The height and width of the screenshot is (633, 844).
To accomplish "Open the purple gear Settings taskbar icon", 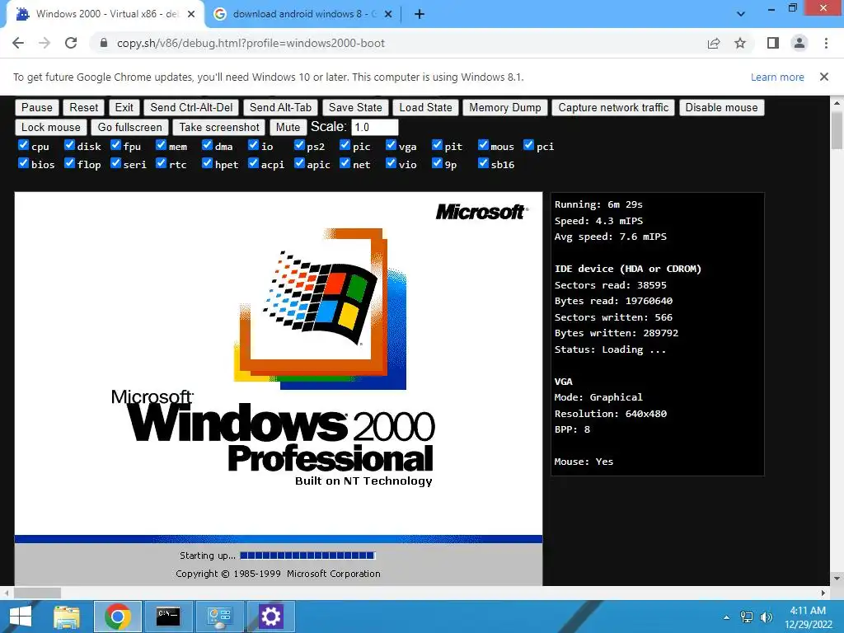I will coord(270,617).
